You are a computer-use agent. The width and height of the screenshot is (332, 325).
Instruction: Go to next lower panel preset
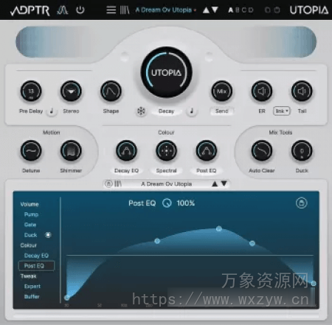(x=224, y=184)
